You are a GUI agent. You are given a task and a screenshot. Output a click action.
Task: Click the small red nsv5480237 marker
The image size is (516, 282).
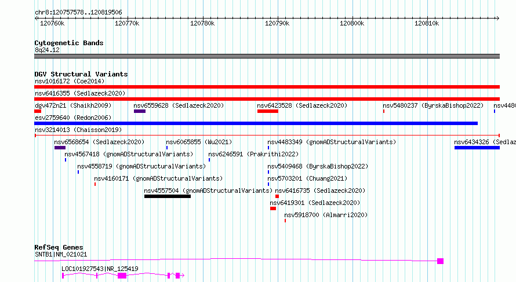pyautogui.click(x=384, y=111)
